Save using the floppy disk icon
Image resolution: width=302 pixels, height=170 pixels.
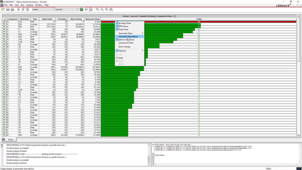(8, 9)
